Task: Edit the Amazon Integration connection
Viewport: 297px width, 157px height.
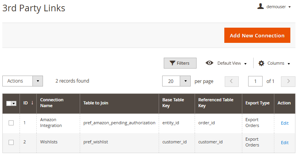Action: [284, 123]
